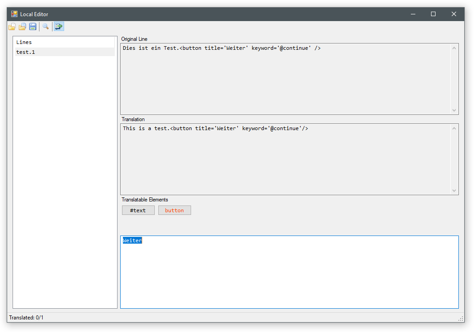Image resolution: width=475 pixels, height=332 pixels.
Task: Click inside the Original Line text box
Action: click(285, 79)
